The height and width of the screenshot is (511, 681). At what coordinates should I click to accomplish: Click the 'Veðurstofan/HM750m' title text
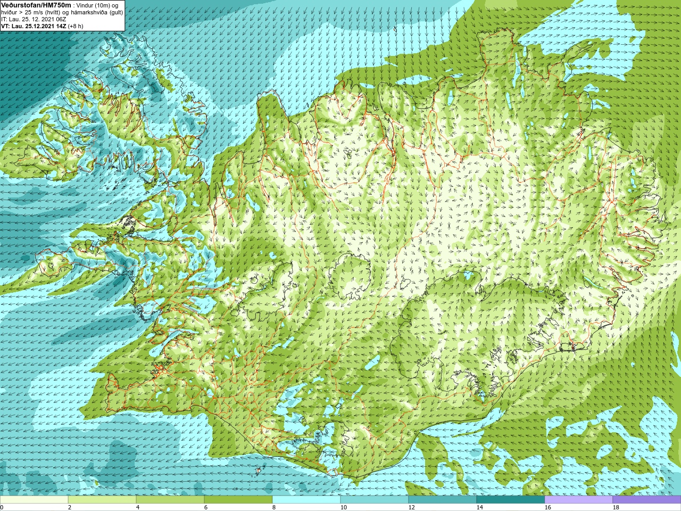(36, 5)
